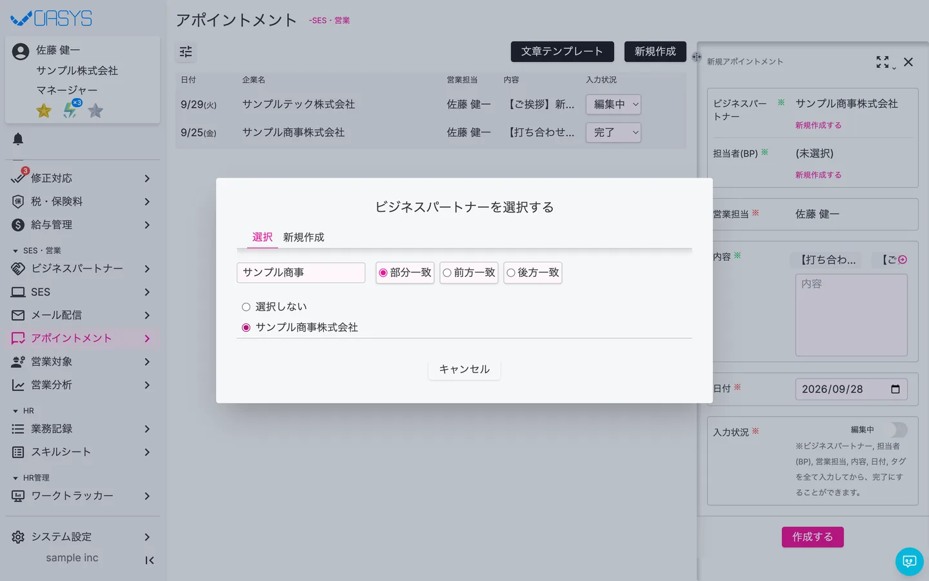
Task: Click the 内容 text area
Action: coord(851,315)
